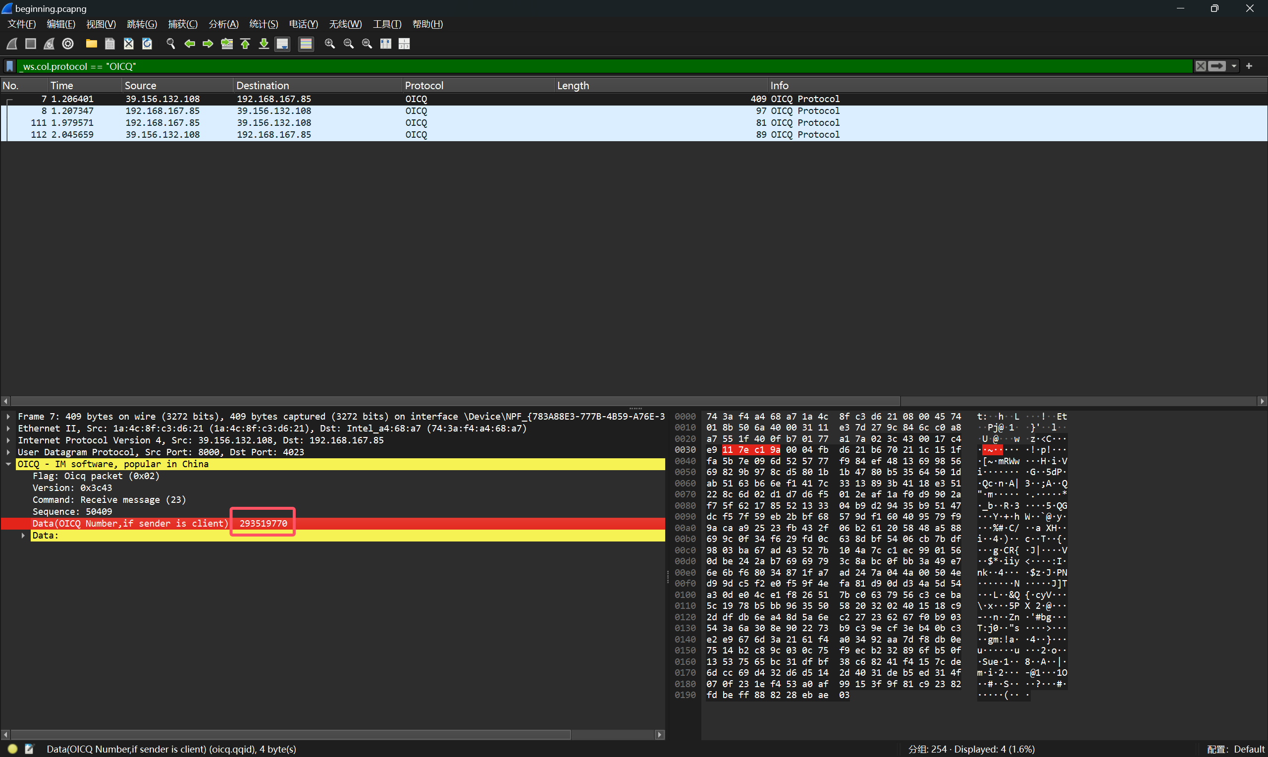
Task: Open the 视图(V) menu
Action: click(x=101, y=24)
